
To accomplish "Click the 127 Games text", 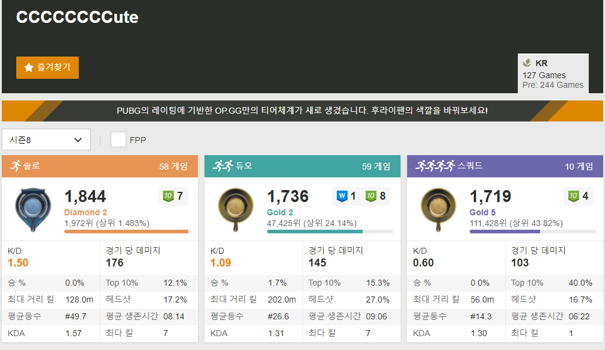I will point(544,75).
